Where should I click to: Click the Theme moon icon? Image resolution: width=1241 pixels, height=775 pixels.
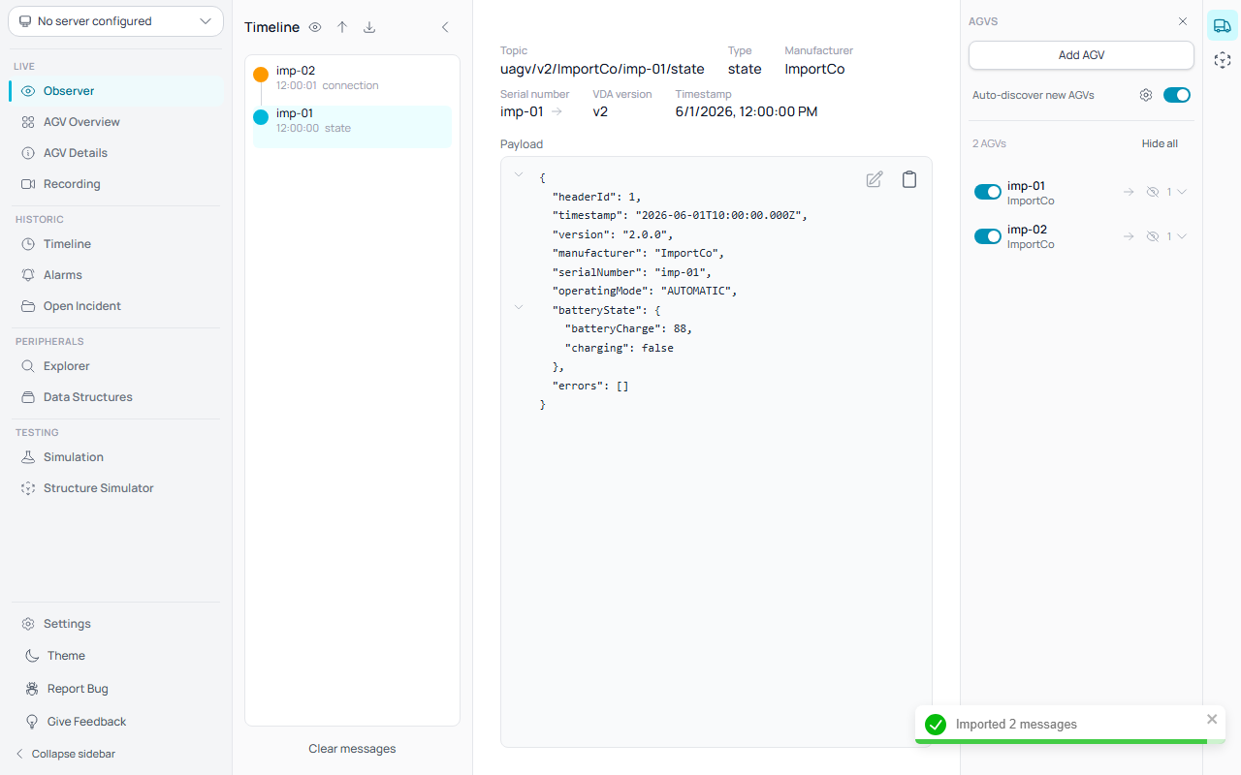coord(32,656)
